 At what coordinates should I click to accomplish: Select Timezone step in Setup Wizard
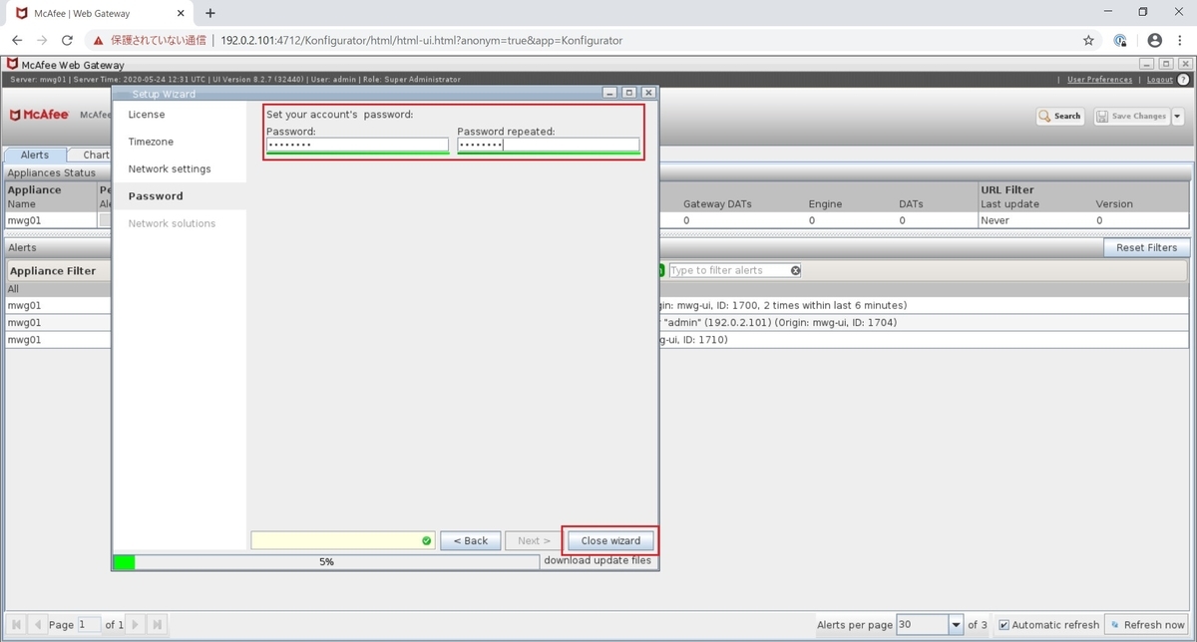[x=151, y=142]
